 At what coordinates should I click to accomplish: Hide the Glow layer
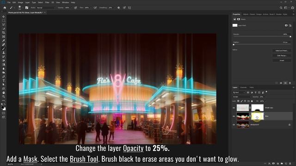coord(234,116)
